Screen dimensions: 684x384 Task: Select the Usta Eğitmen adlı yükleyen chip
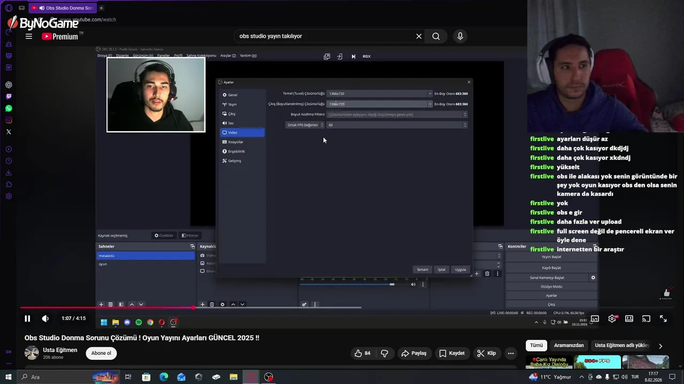tap(621, 345)
